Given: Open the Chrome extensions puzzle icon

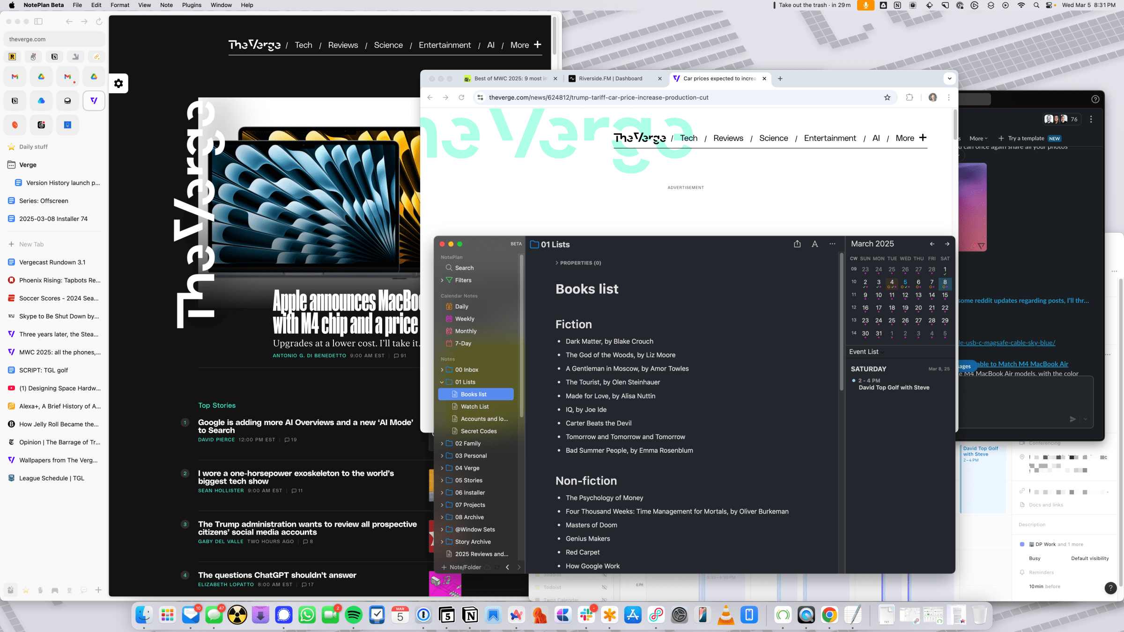Looking at the screenshot, I should coord(910,97).
